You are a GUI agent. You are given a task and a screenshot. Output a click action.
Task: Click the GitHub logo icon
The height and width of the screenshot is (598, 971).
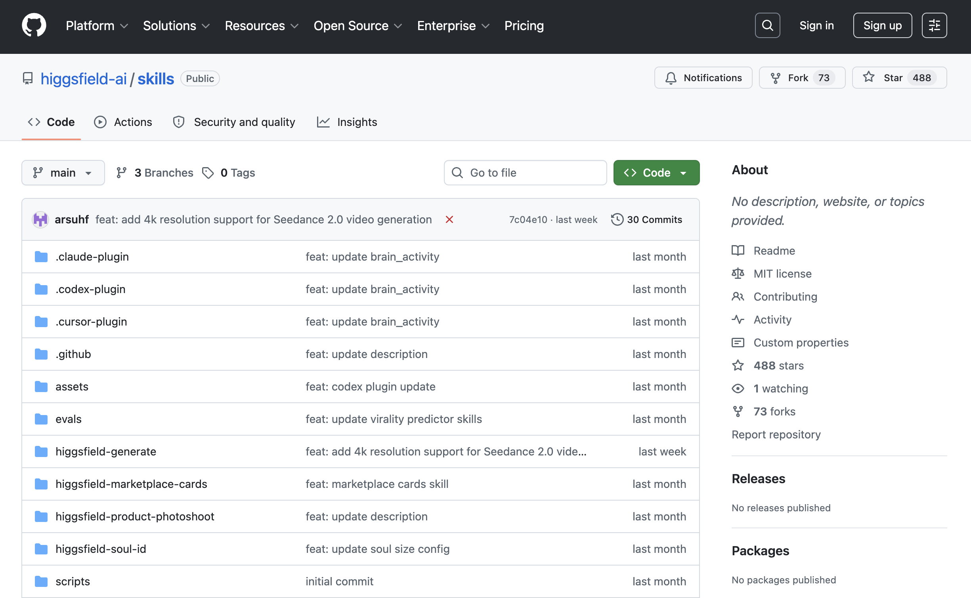pyautogui.click(x=34, y=25)
